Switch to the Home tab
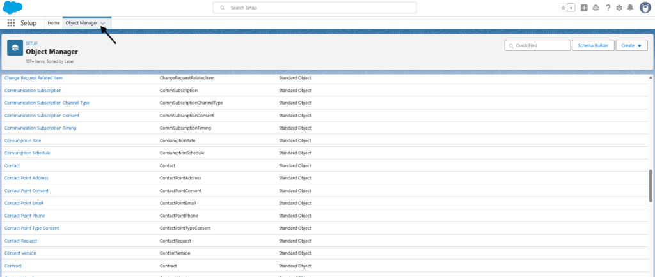 click(54, 23)
